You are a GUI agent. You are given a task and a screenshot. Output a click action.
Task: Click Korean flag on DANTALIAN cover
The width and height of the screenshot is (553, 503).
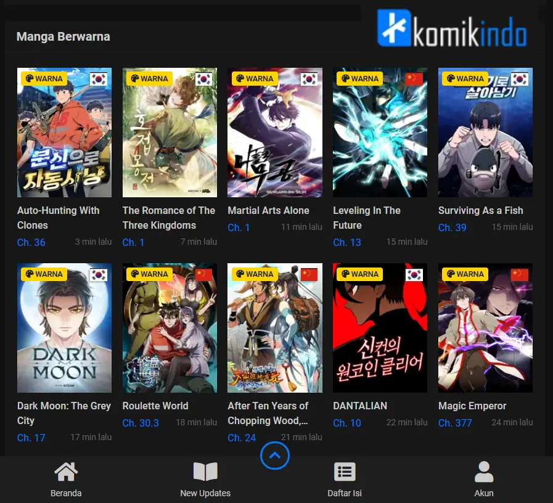[x=414, y=274]
